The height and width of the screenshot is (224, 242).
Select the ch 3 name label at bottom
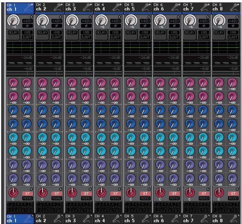pos(71,221)
